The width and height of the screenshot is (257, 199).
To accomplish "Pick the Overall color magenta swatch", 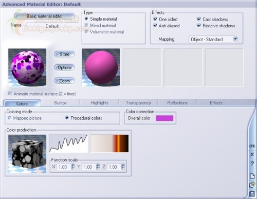I will [164, 118].
